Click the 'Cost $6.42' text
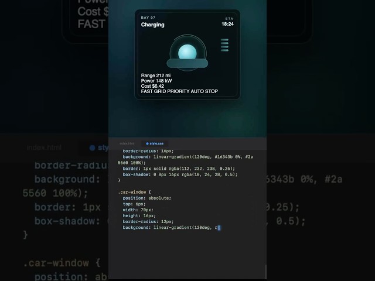375x281 pixels. 152,86
